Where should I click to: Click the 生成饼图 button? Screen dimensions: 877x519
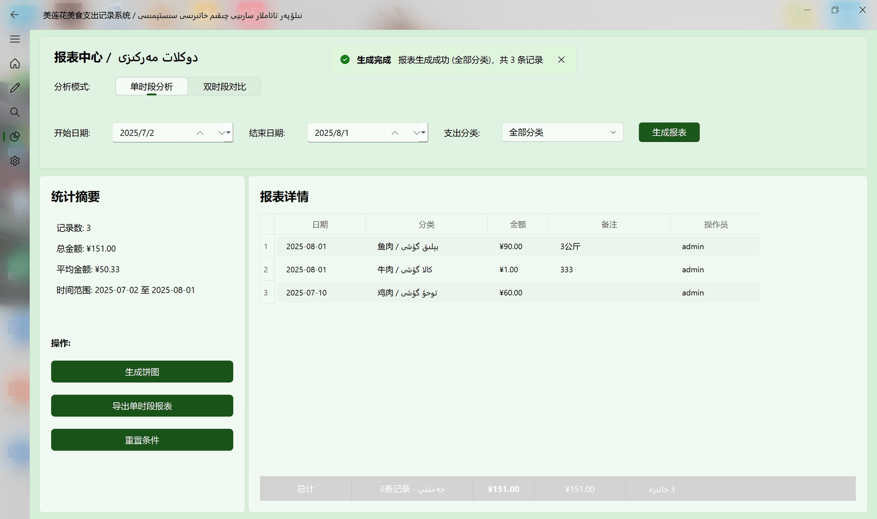click(x=142, y=372)
